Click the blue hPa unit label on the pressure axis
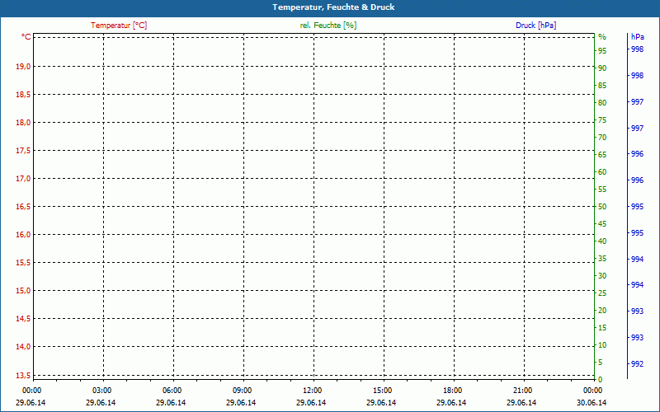The height and width of the screenshot is (412, 660). 638,37
